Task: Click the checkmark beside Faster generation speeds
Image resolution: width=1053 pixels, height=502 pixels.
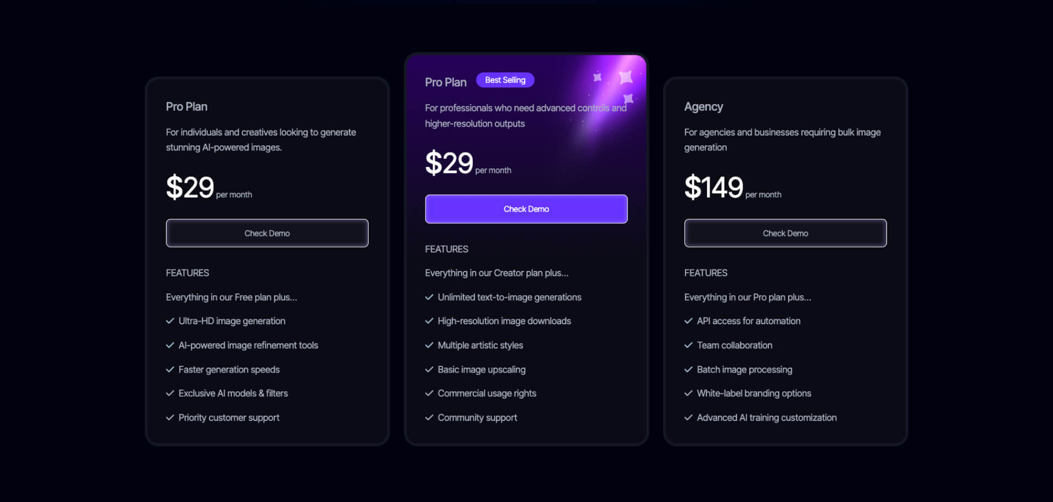Action: point(170,370)
